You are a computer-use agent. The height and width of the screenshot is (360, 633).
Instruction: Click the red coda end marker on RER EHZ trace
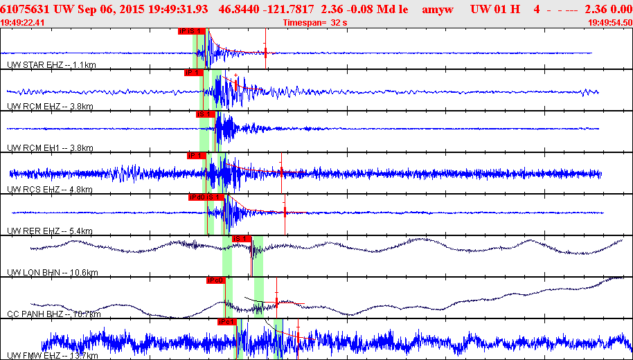[285, 212]
